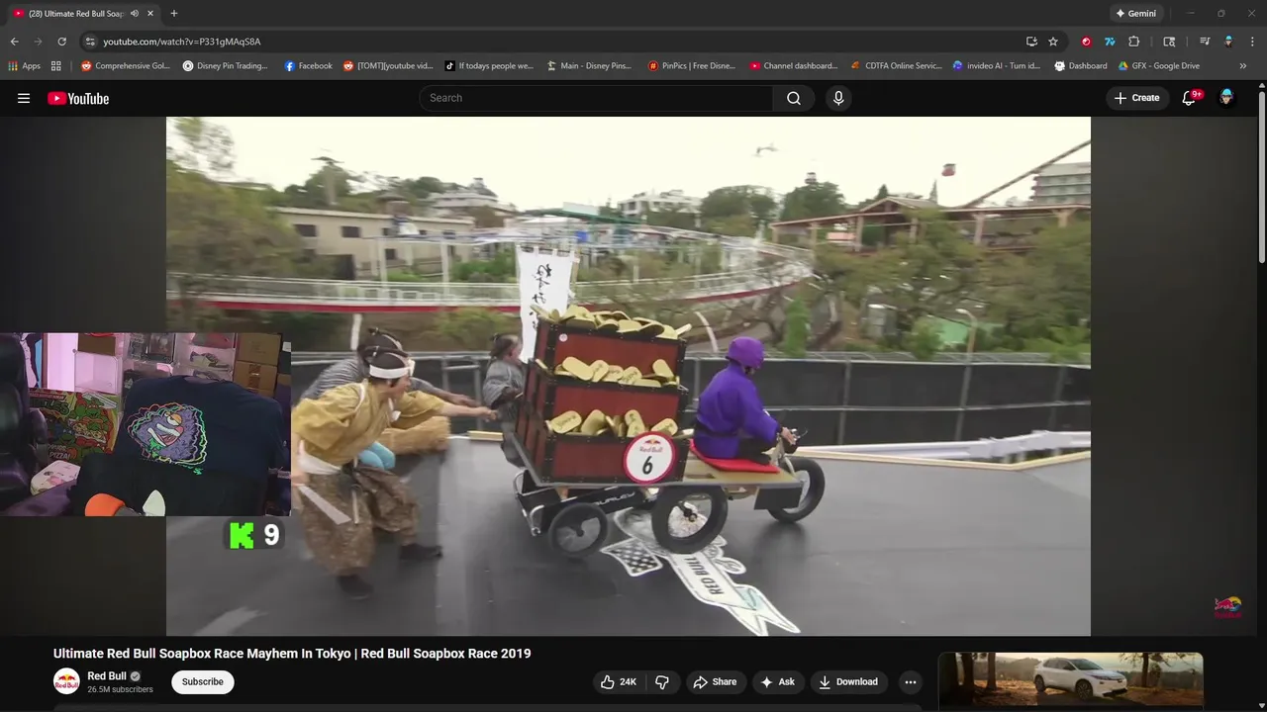Show hidden bookmarks with double chevron
The height and width of the screenshot is (712, 1267).
pos(1243,66)
